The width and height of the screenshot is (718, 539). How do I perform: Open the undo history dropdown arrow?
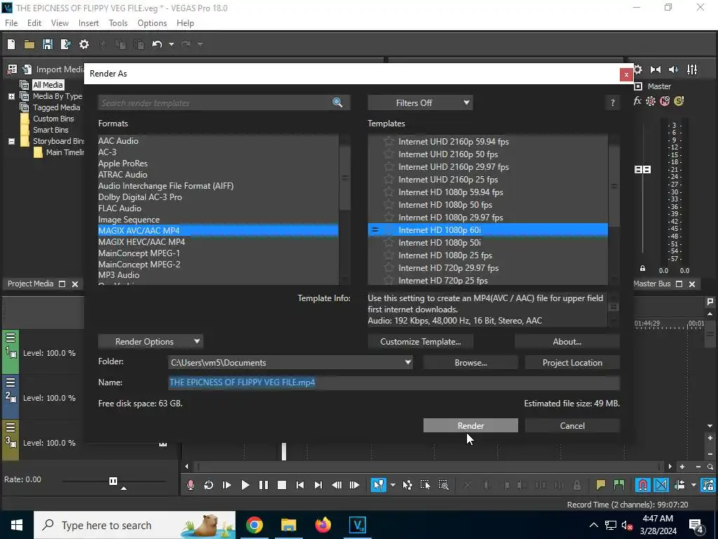click(x=171, y=44)
